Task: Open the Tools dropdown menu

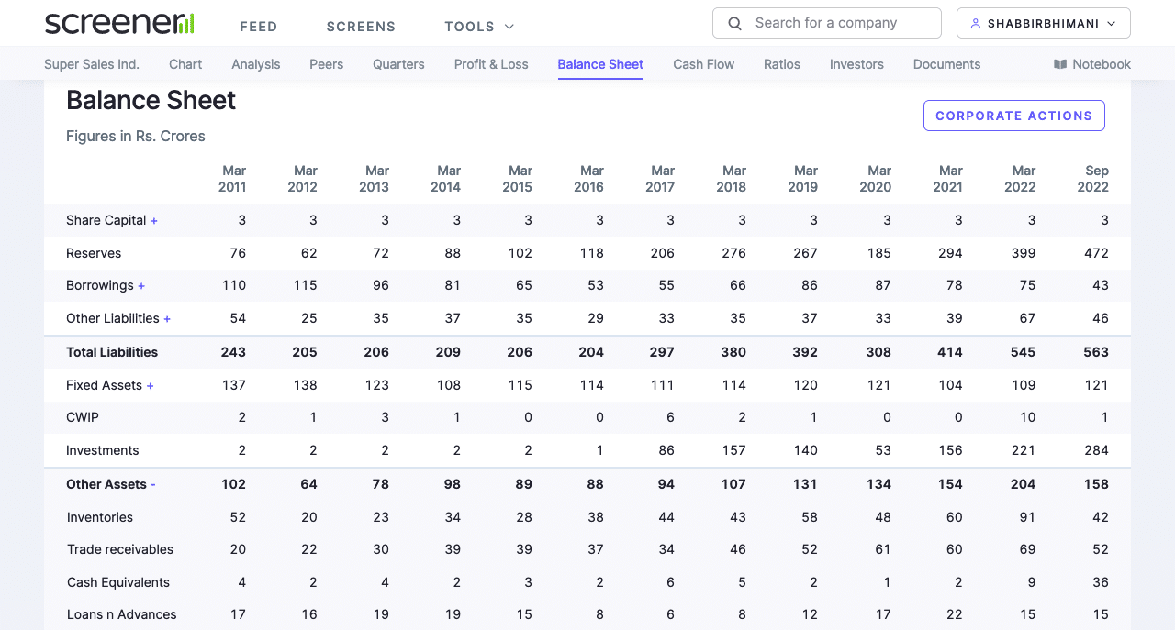Action: [479, 27]
